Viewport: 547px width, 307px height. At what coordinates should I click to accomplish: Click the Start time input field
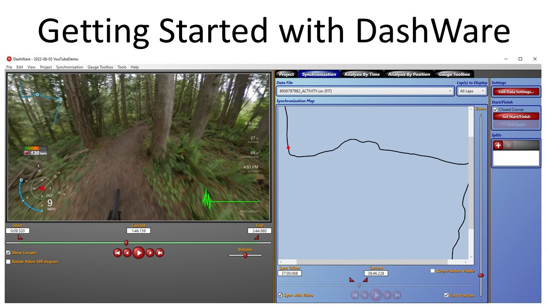18,231
